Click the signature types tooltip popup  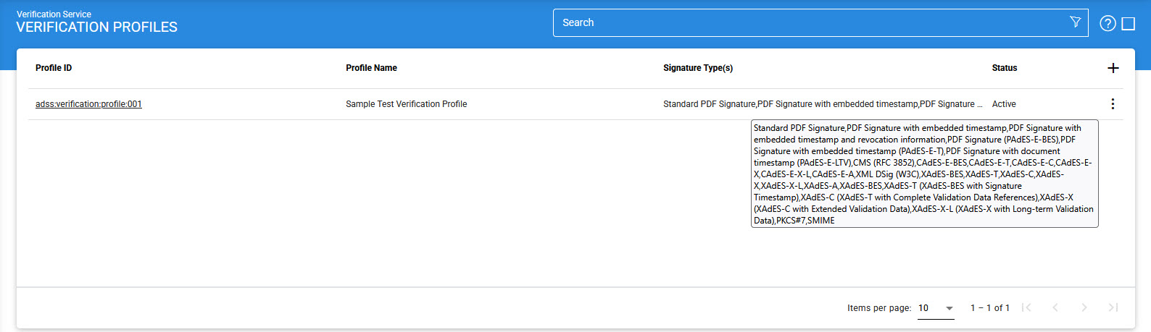[x=924, y=174]
